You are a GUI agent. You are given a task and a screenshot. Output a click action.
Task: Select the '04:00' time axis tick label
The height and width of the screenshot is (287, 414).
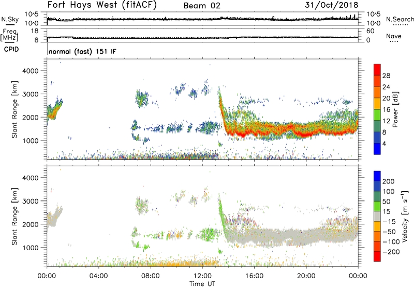[98, 276]
